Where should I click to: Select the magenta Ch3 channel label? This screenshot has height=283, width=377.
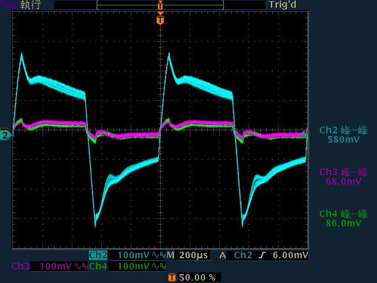(21, 266)
